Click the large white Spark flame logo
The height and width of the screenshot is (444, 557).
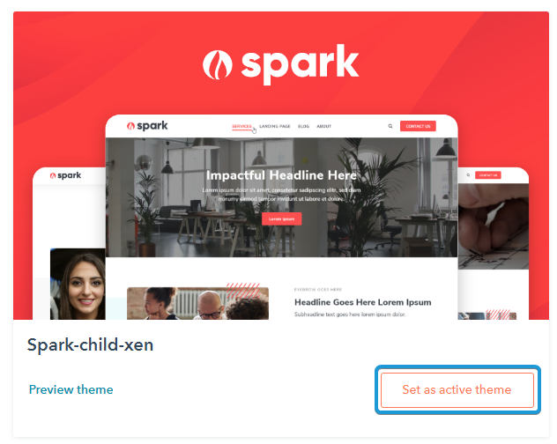(x=281, y=64)
